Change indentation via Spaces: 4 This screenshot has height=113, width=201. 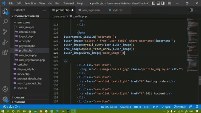point(125,107)
